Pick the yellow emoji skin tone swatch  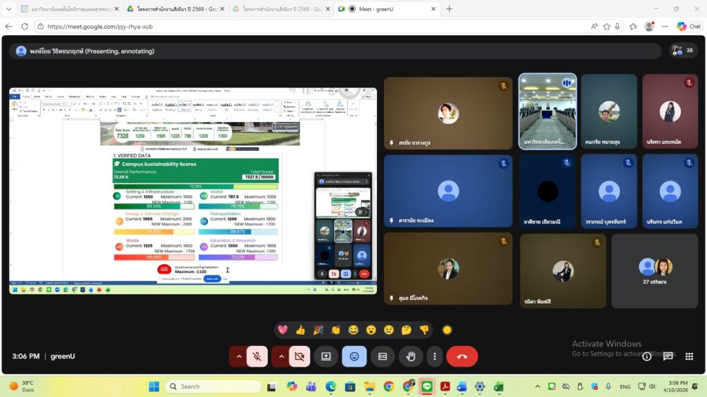click(x=447, y=330)
